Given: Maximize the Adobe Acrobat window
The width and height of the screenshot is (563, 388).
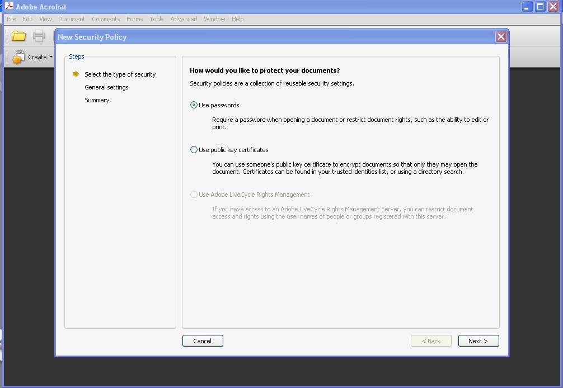Looking at the screenshot, I should pyautogui.click(x=540, y=7).
